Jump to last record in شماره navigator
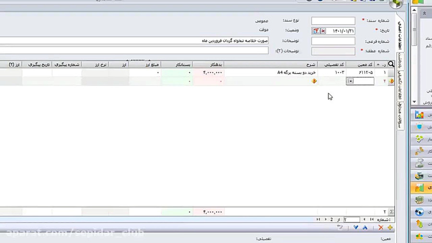432x243 pixels. click(x=318, y=219)
